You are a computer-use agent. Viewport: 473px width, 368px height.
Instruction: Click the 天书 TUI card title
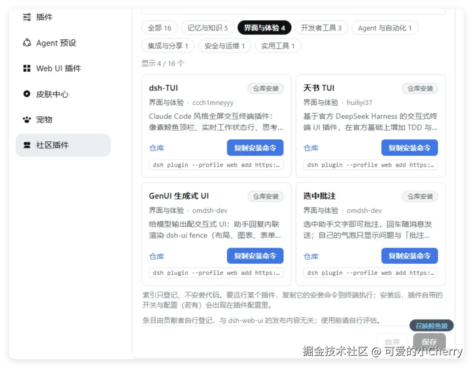pyautogui.click(x=319, y=88)
